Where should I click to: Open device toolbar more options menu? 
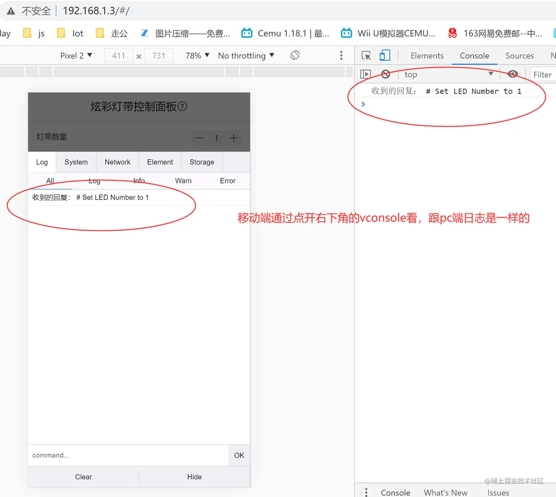pyautogui.click(x=341, y=56)
